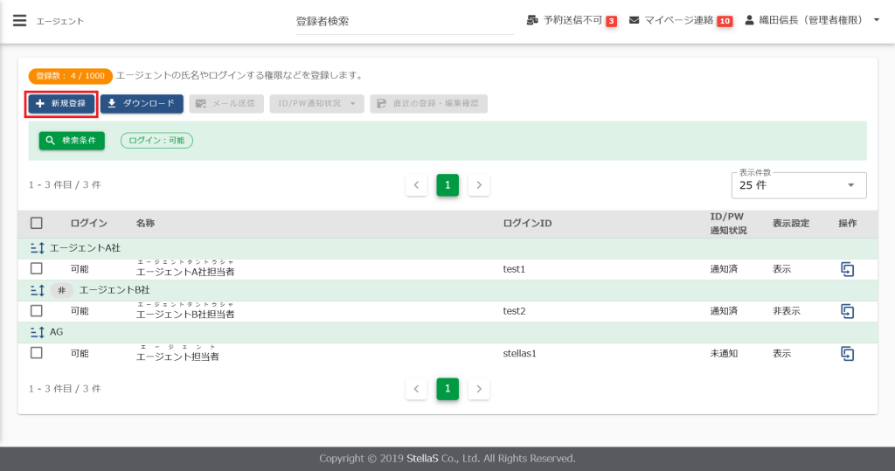Focus the 登録者検索 search field
The image size is (895, 471).
click(x=404, y=21)
